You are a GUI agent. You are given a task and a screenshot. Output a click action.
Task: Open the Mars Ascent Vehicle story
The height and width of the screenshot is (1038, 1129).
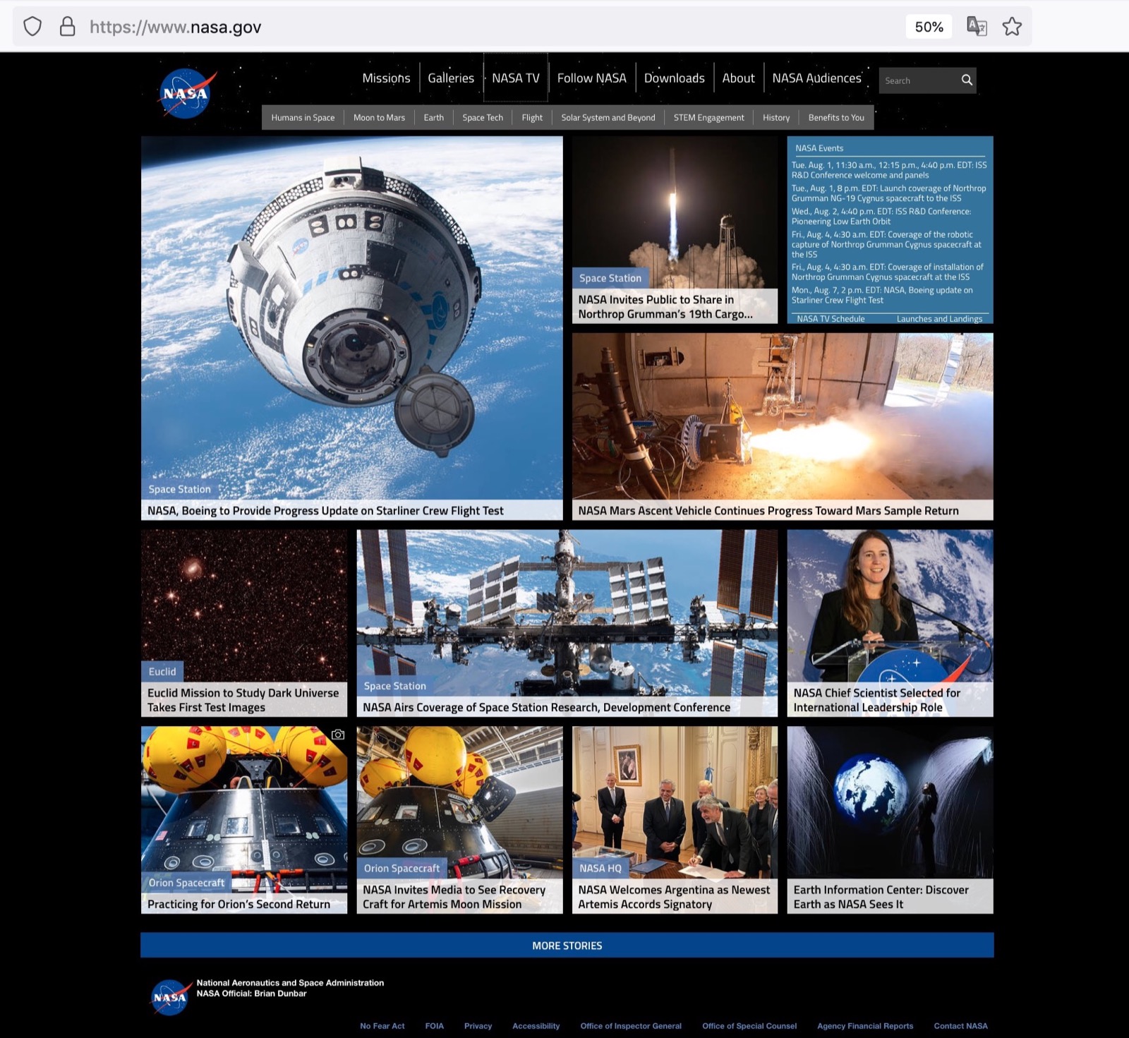pyautogui.click(x=768, y=511)
